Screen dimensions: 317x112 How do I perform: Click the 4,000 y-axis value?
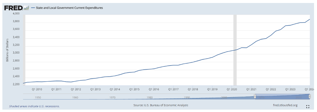16,14
